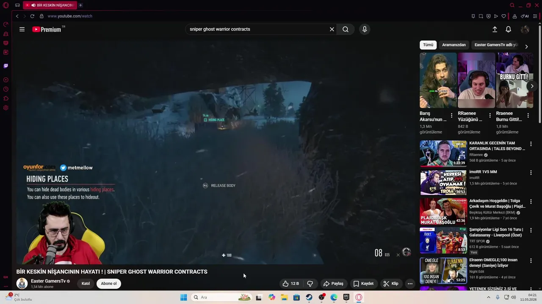The height and width of the screenshot is (304, 542).
Task: Open the Opera GX main menu logo
Action: click(6, 5)
